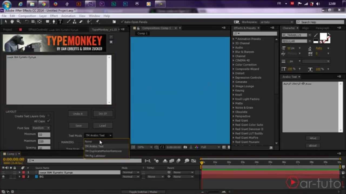Image resolution: width=346 pixels, height=194 pixels.
Task: Click the timeline composition mini-flowchart icon
Action: 148,161
